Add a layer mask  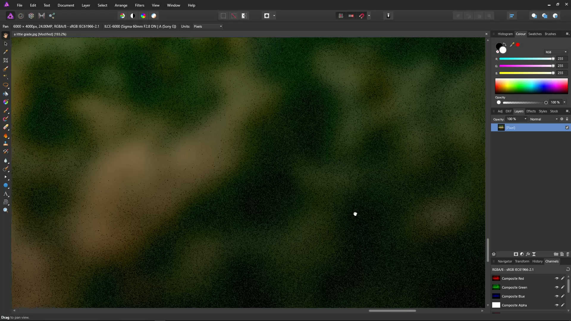tap(516, 254)
